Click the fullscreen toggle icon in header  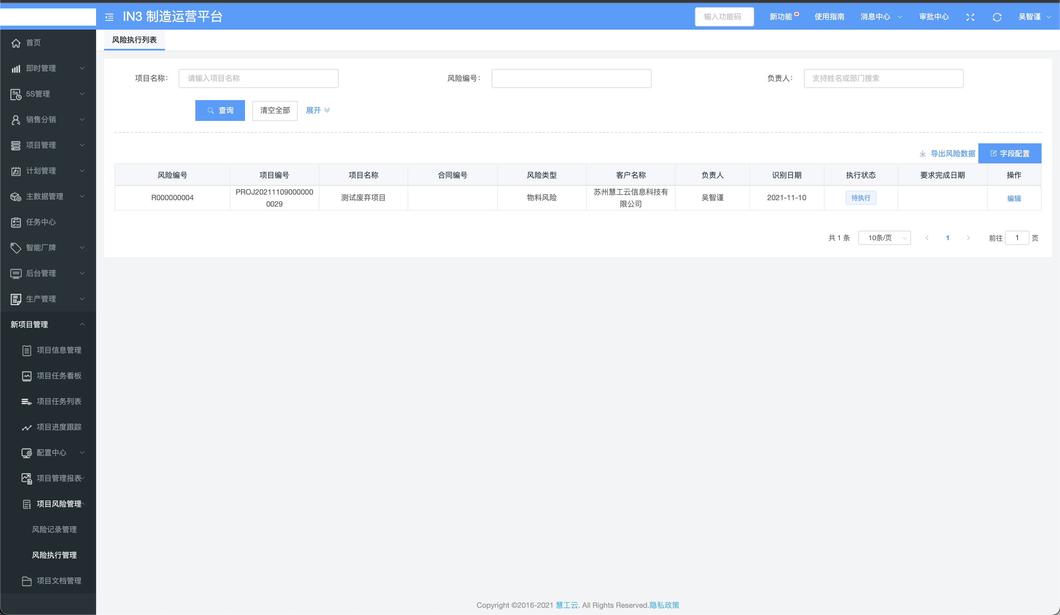pyautogui.click(x=970, y=17)
